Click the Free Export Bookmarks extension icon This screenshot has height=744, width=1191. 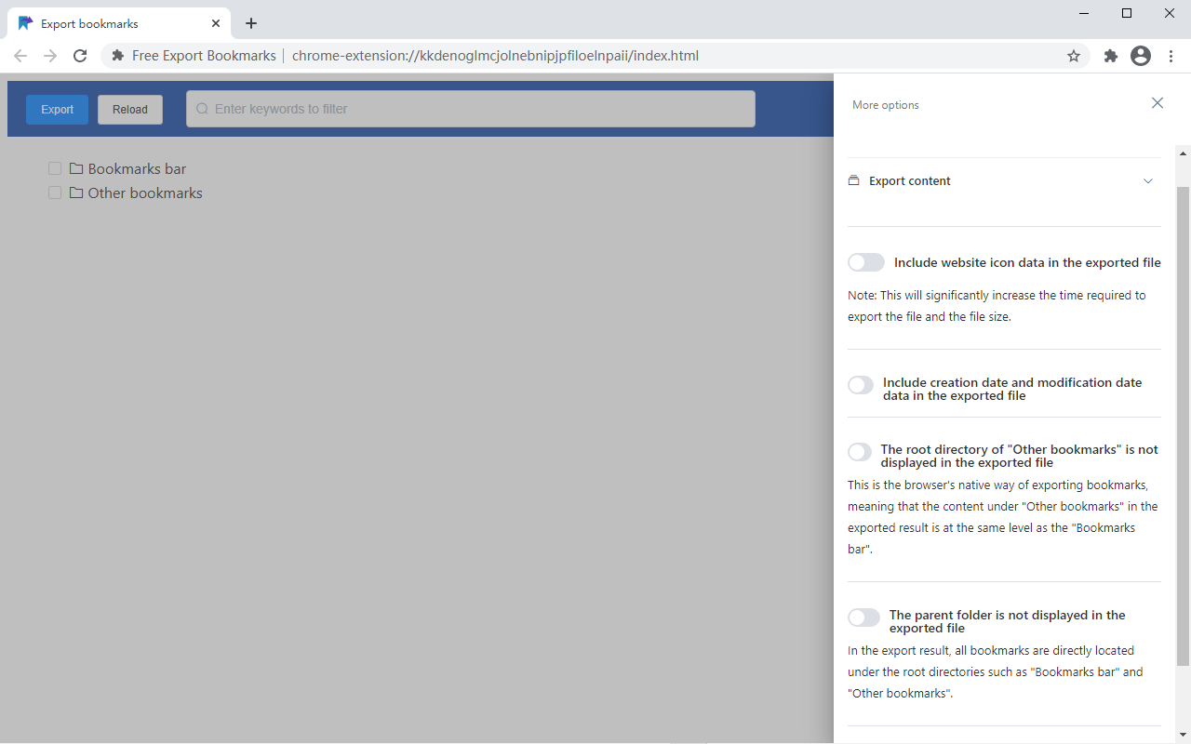[x=117, y=56]
